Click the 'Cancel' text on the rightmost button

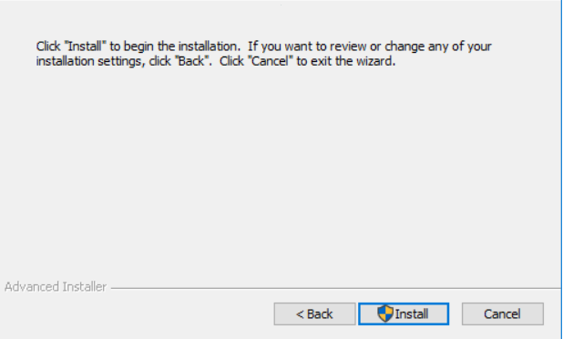click(x=502, y=314)
